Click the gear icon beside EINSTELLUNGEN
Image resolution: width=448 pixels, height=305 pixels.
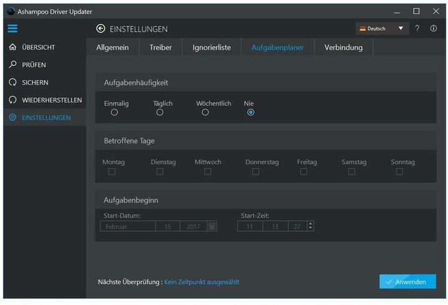12,117
